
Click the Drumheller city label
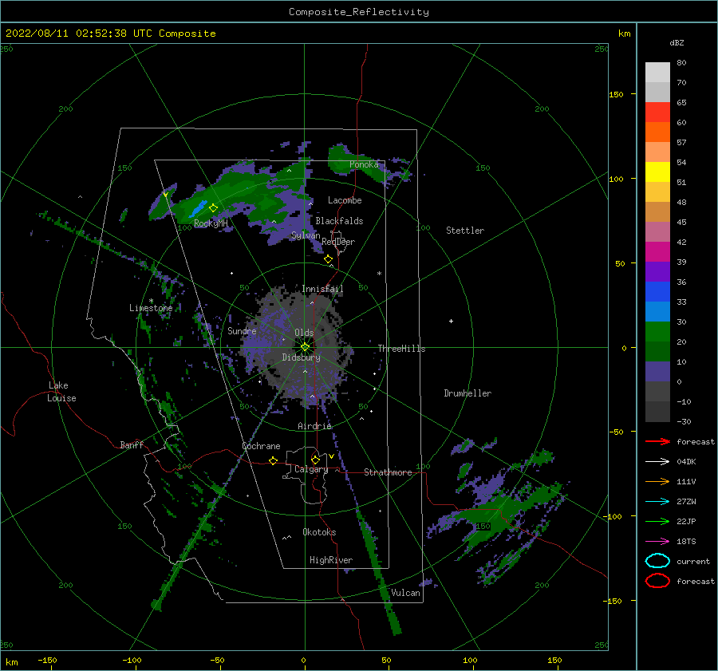tap(467, 393)
